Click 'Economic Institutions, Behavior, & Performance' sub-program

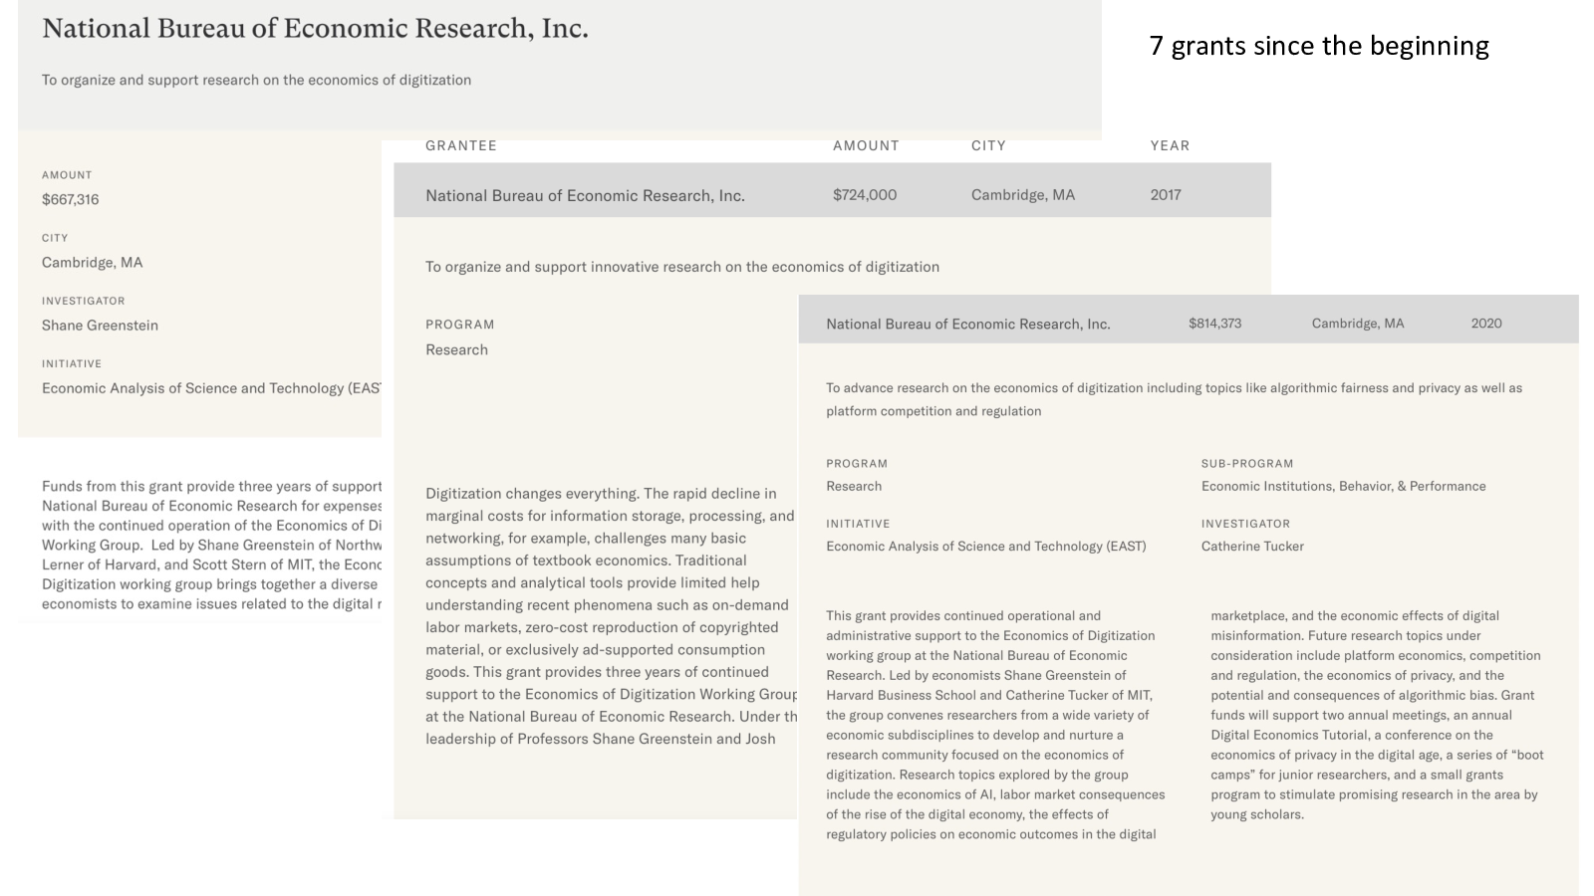pos(1343,487)
